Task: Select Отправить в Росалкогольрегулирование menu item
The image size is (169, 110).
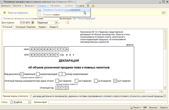Action: click(64, 10)
